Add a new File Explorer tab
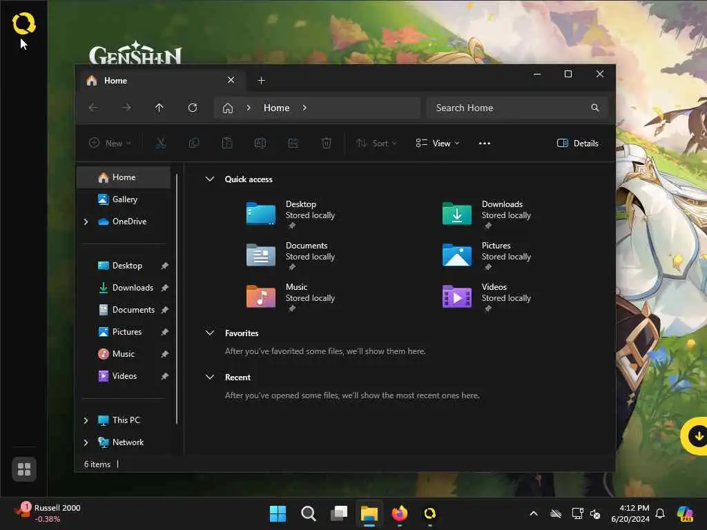 [261, 81]
